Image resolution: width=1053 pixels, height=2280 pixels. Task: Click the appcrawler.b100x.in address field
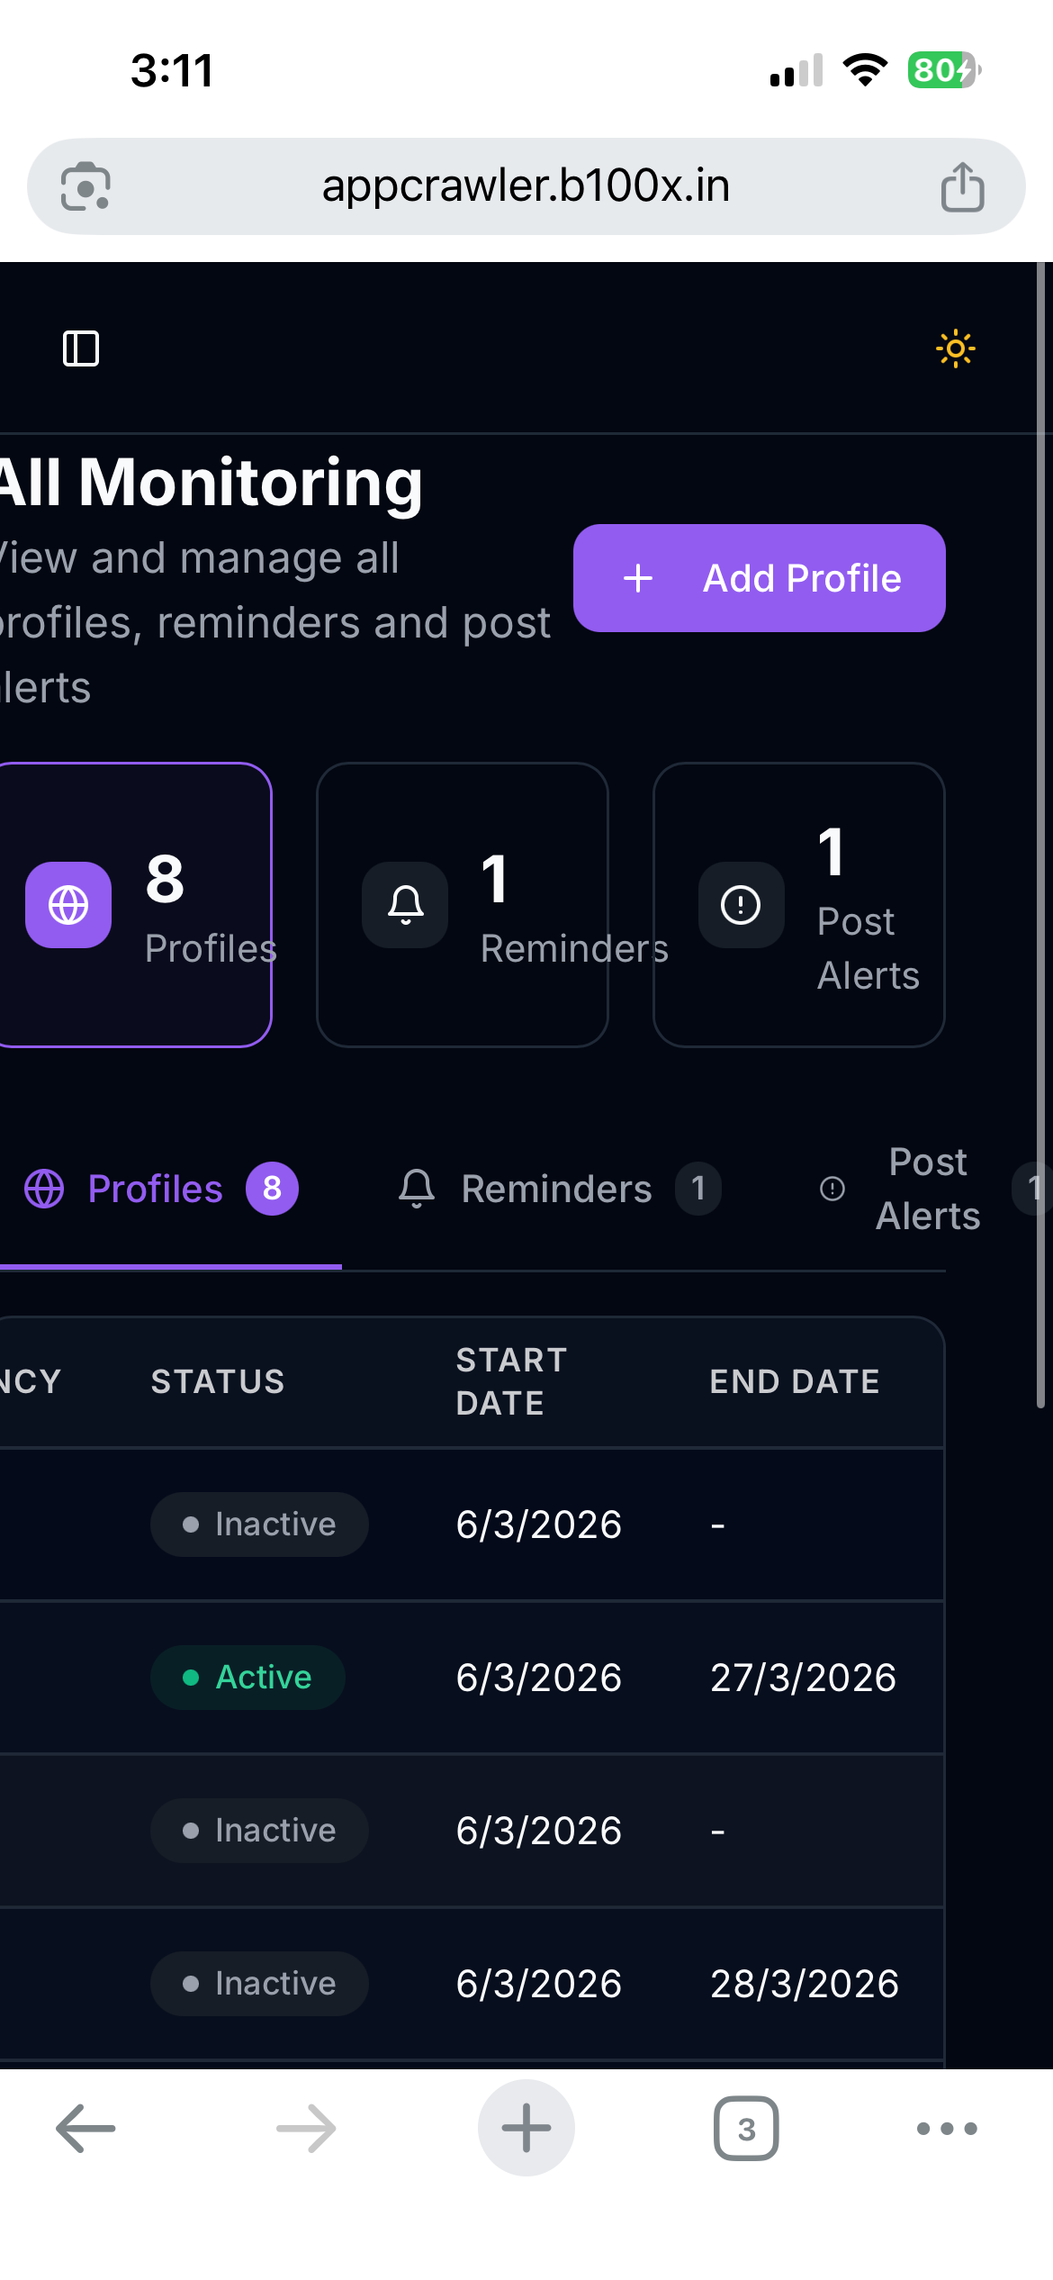coord(526,186)
